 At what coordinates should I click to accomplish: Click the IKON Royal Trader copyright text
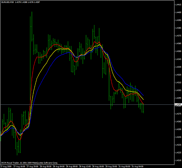29,163
